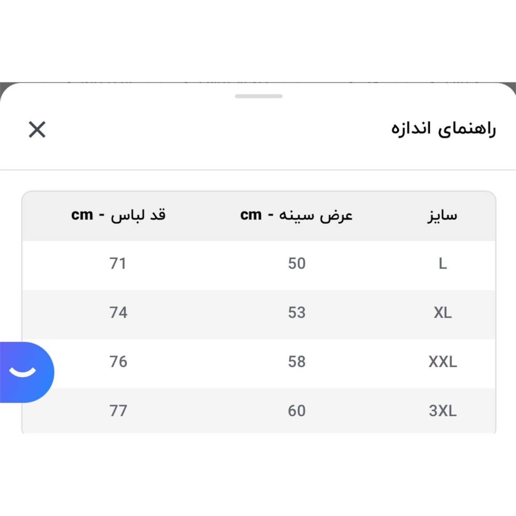Click garment length value 71
This screenshot has height=516, width=516.
(x=118, y=264)
